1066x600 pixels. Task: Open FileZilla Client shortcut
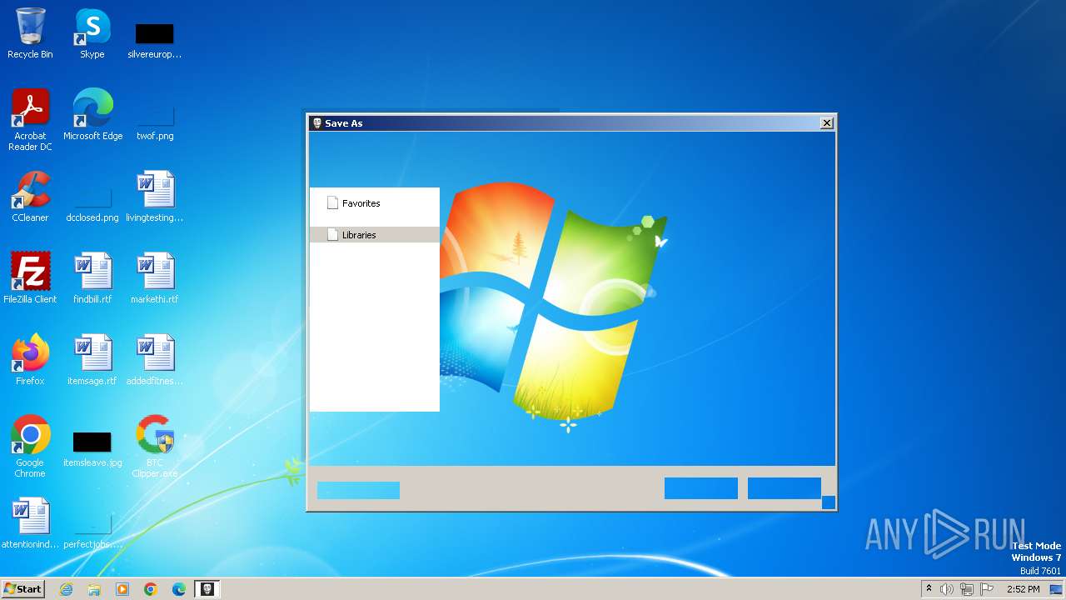point(30,278)
